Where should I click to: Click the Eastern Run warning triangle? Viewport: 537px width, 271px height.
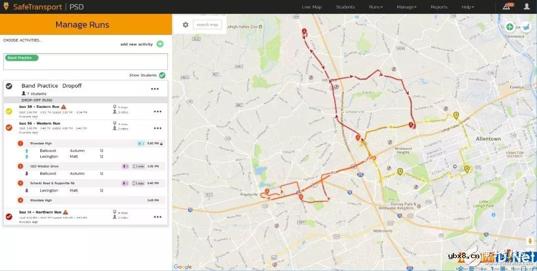click(64, 107)
